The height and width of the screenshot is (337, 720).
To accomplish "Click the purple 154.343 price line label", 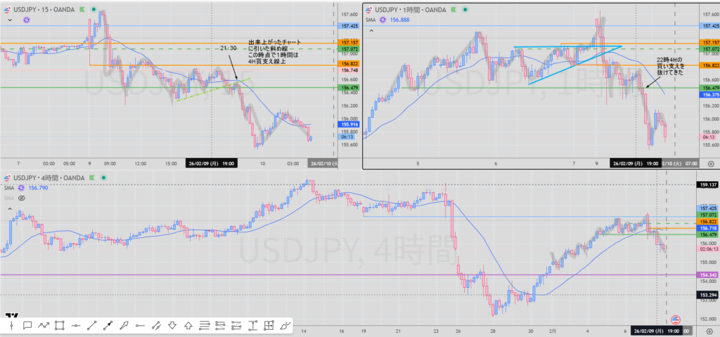I will (x=707, y=275).
